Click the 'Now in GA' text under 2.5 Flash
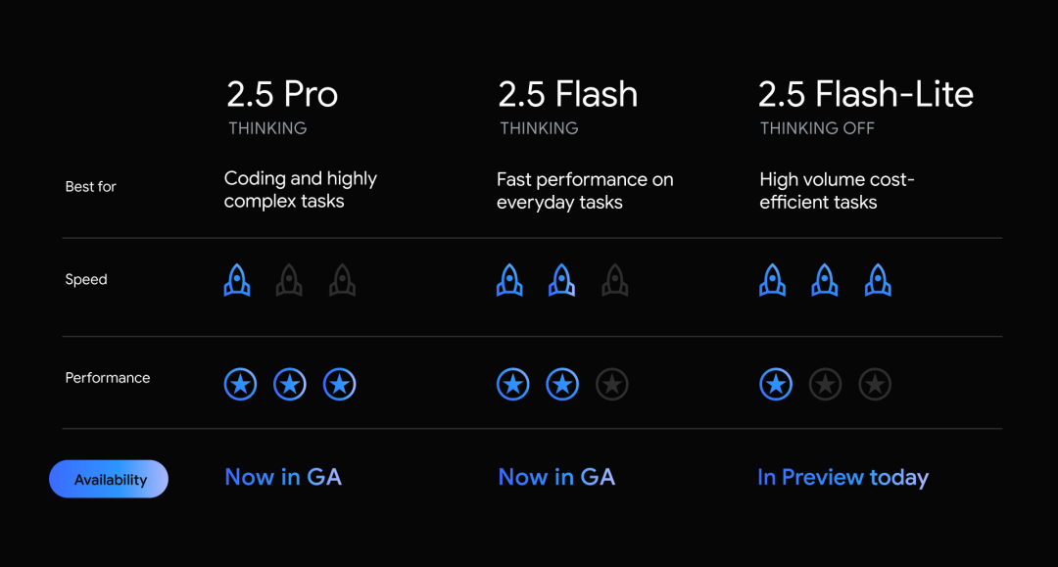1058x567 pixels. click(x=556, y=477)
